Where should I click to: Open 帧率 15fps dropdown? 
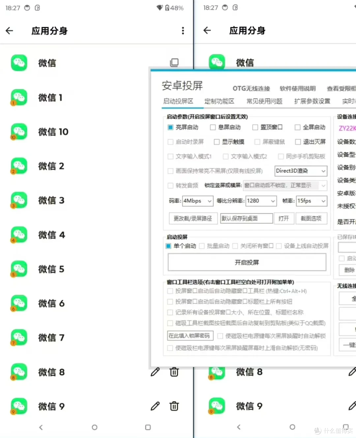click(x=312, y=201)
